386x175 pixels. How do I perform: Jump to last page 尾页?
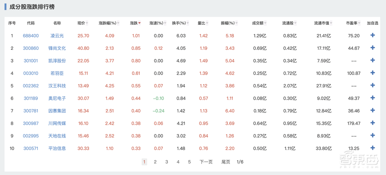(x=226, y=162)
